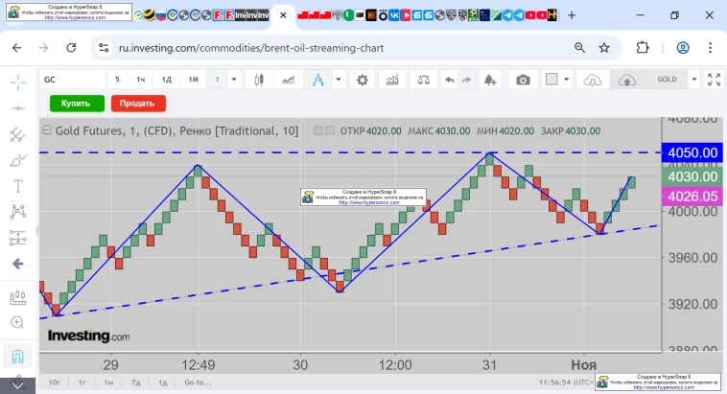Screen dimensions: 727x394
Task: Undo the last chart action
Action: [449, 80]
